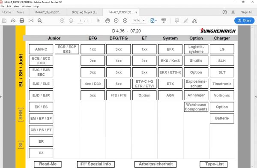The image size is (257, 168).
Task: Click the Save file icon
Action: click(4, 21)
